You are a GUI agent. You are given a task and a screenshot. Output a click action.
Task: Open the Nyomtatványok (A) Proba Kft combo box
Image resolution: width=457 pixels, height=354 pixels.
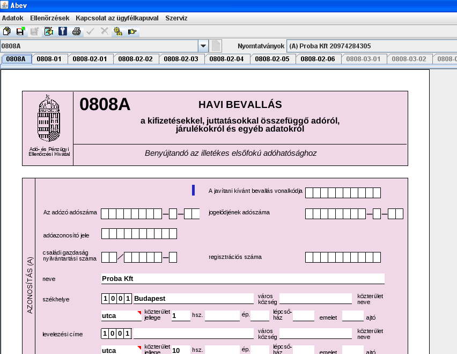click(372, 46)
